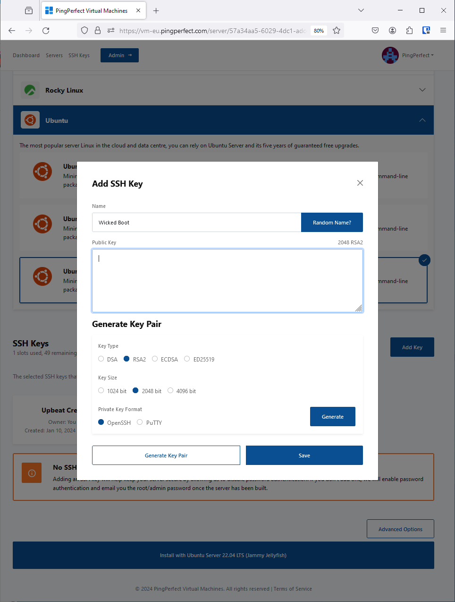This screenshot has height=602, width=455.
Task: Close the Add SSH Key dialog
Action: point(360,183)
